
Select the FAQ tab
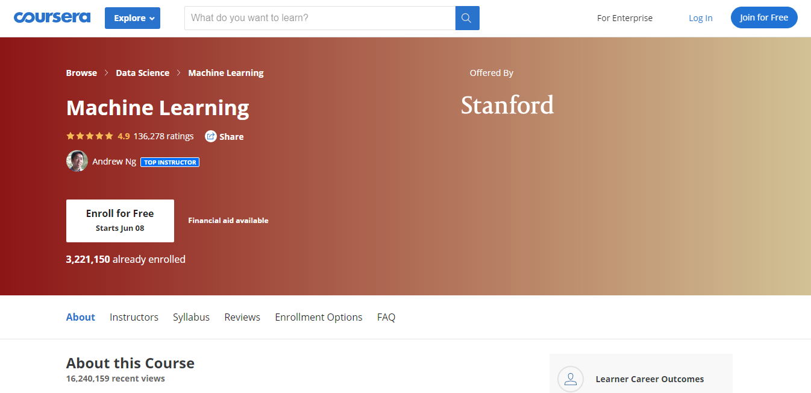click(x=386, y=316)
